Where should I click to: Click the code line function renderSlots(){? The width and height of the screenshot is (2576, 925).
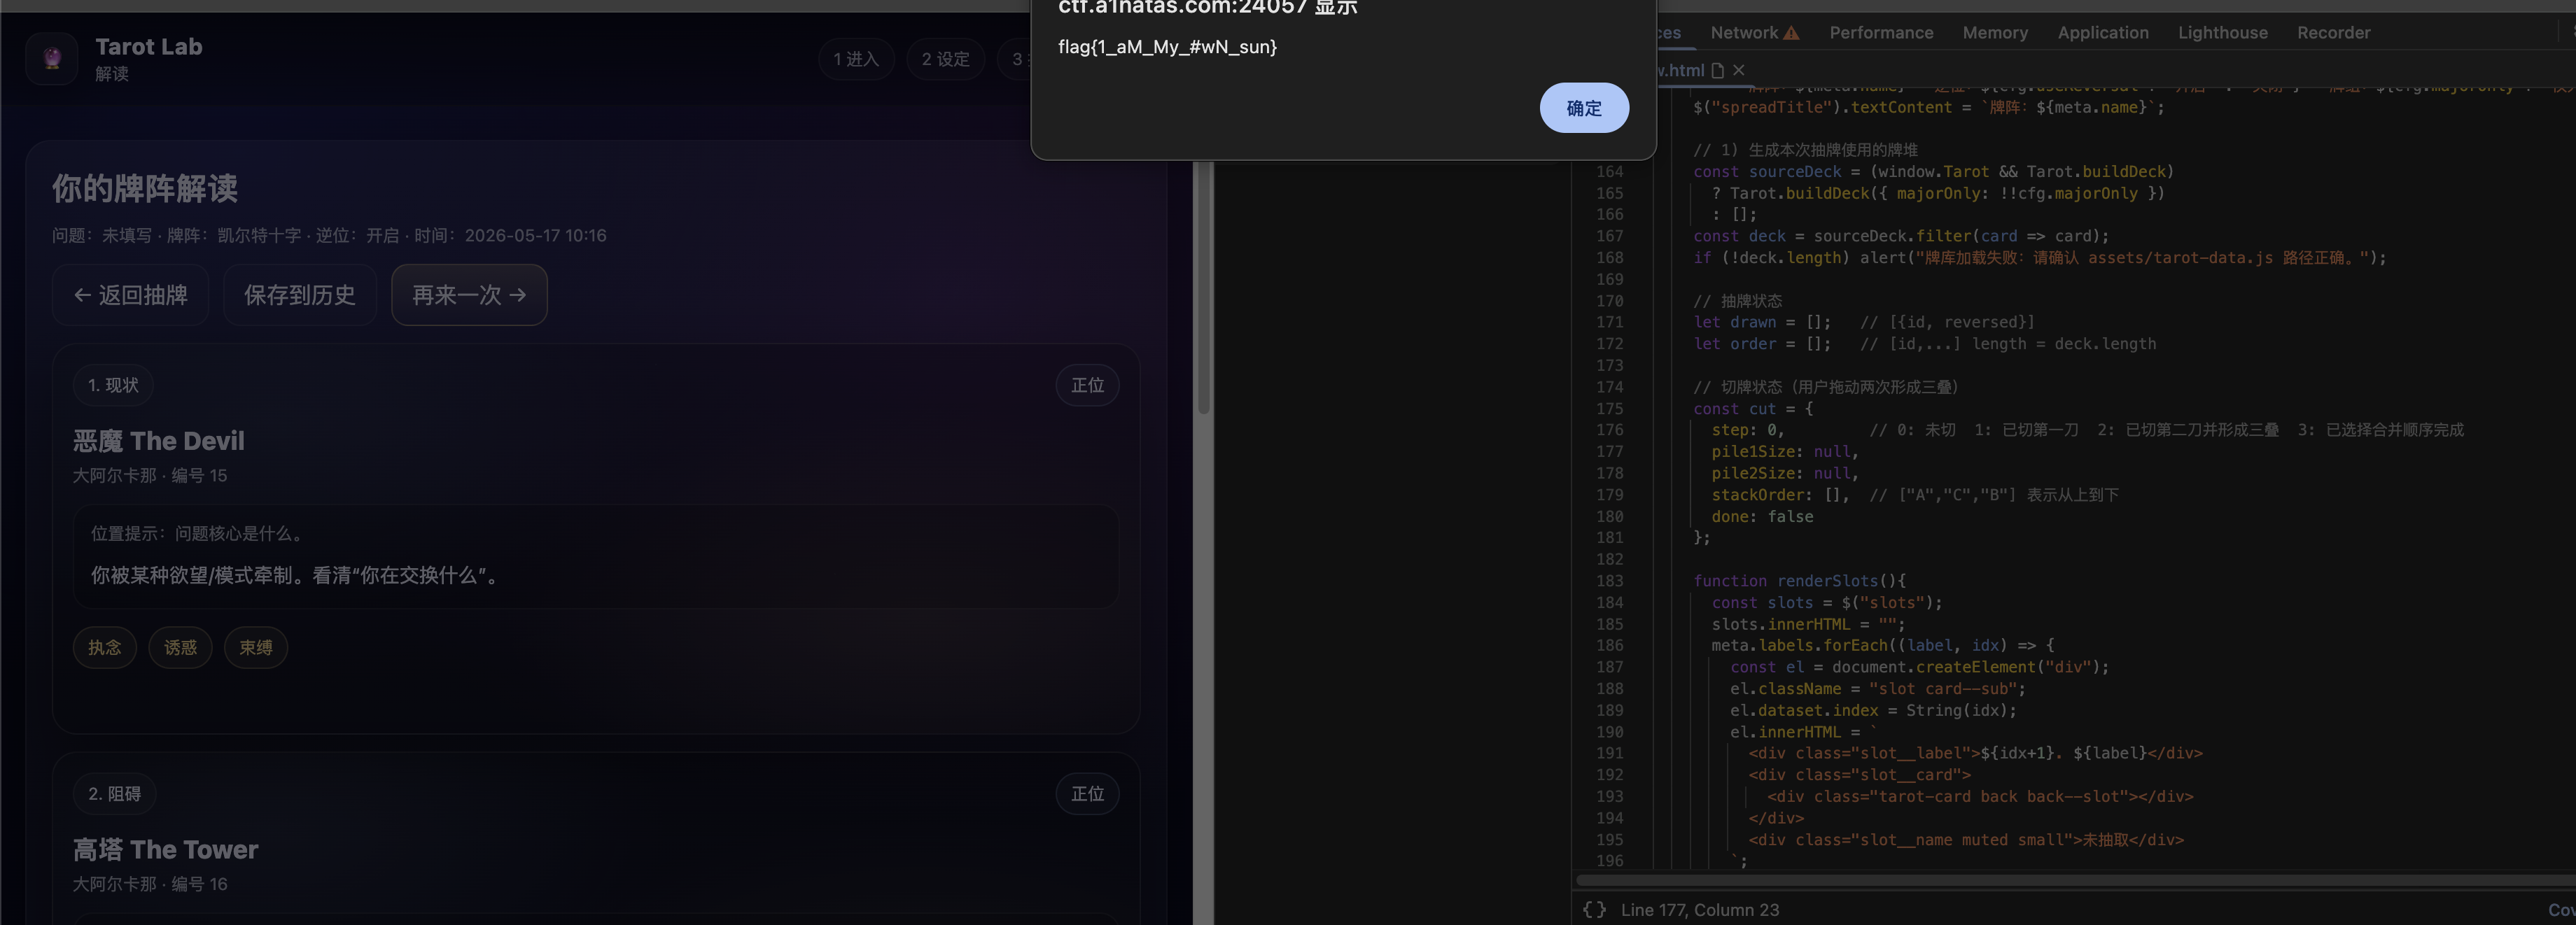pos(1800,581)
